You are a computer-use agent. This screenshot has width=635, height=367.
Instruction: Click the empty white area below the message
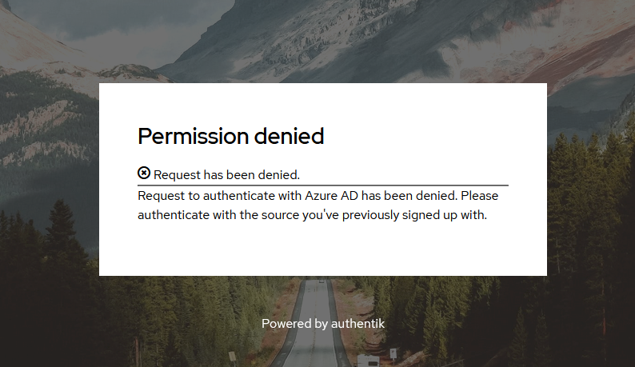pyautogui.click(x=323, y=249)
